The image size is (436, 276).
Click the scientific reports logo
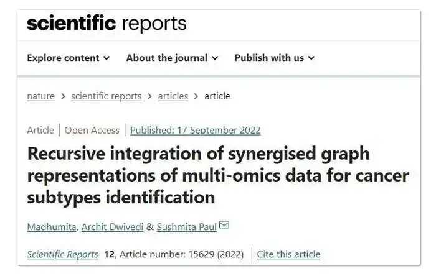tap(107, 24)
